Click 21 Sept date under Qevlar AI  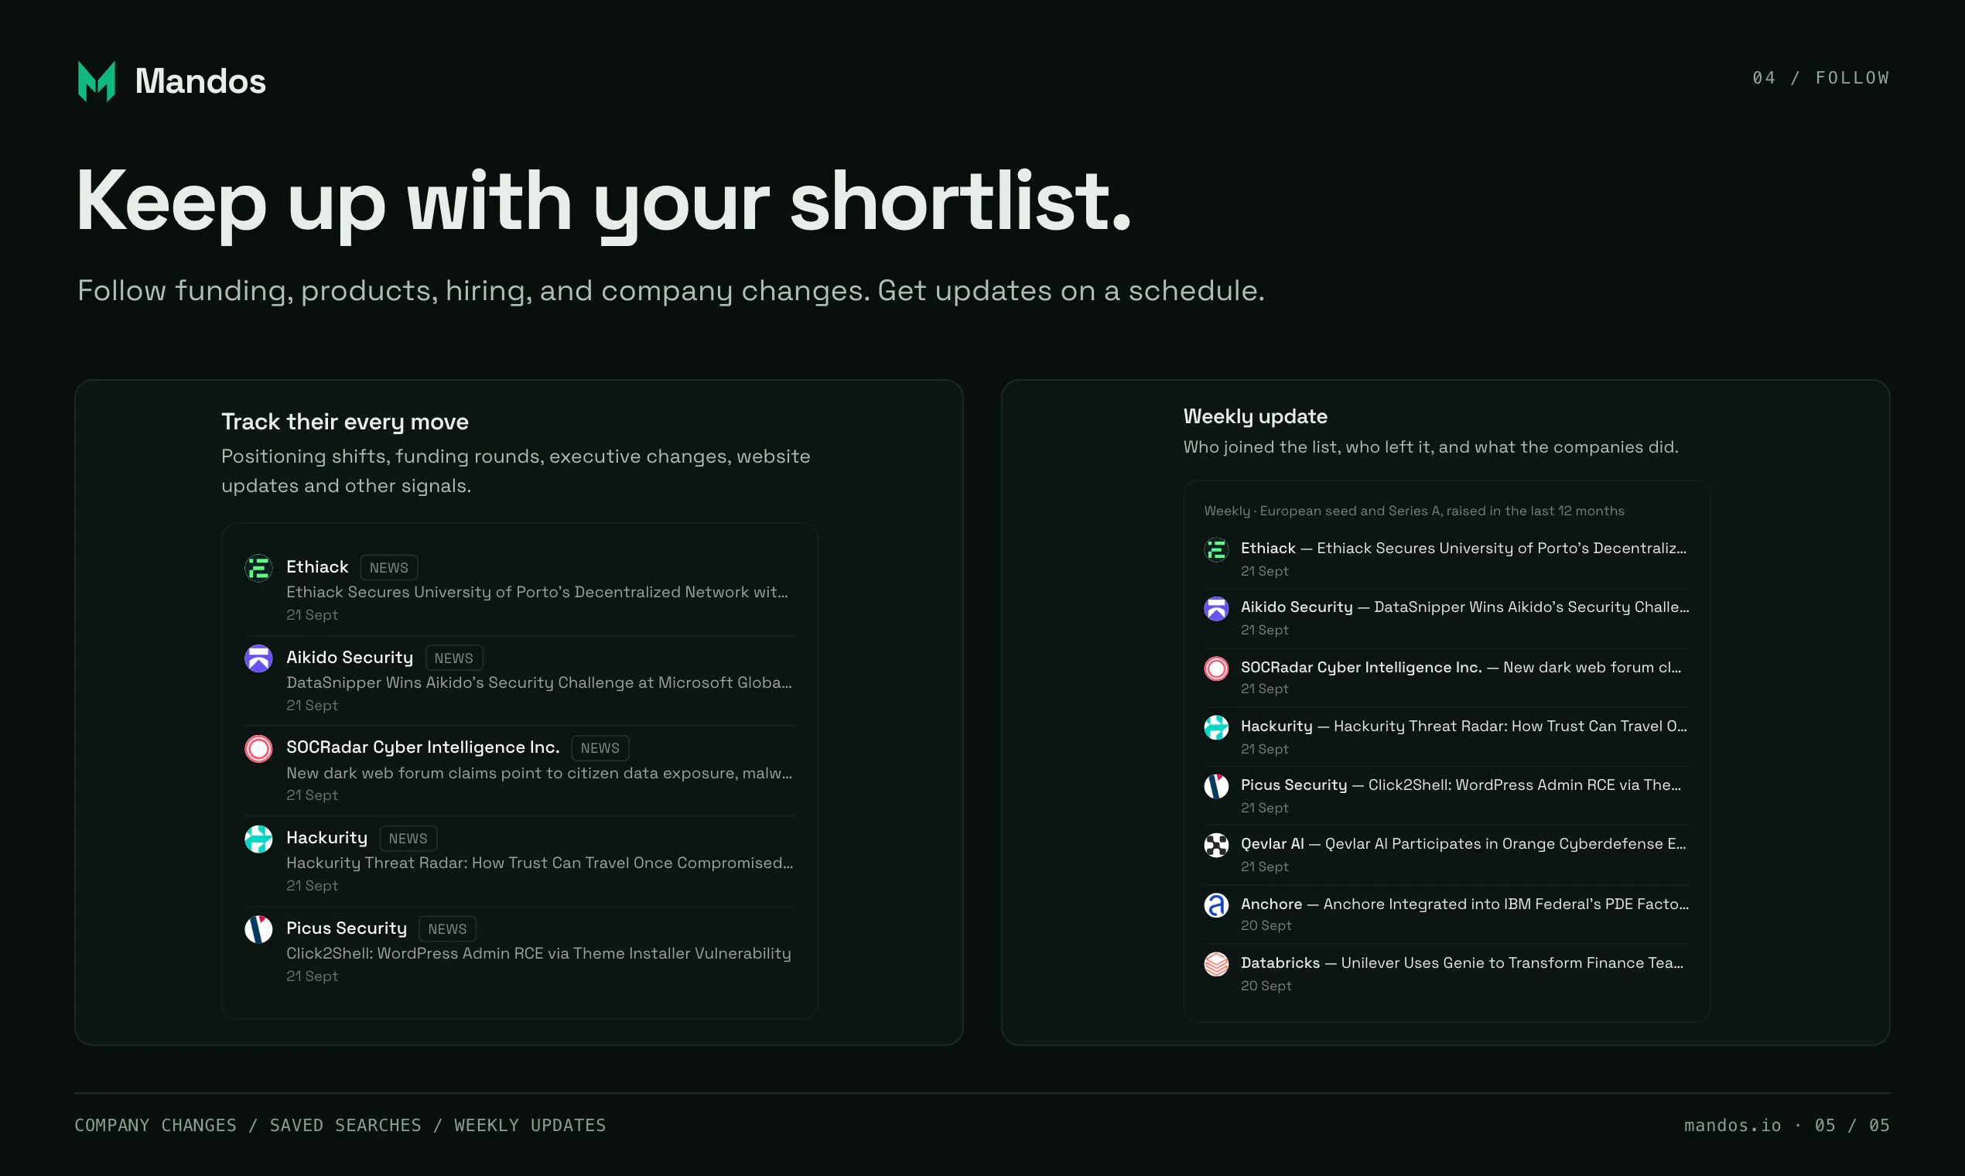point(1265,867)
